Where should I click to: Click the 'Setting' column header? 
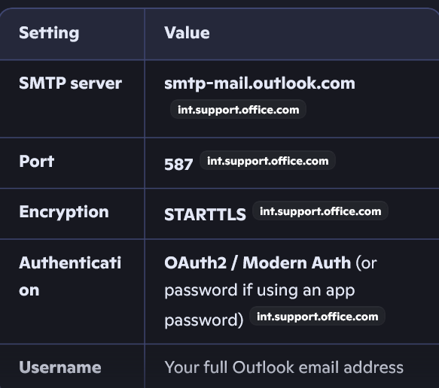(x=49, y=33)
